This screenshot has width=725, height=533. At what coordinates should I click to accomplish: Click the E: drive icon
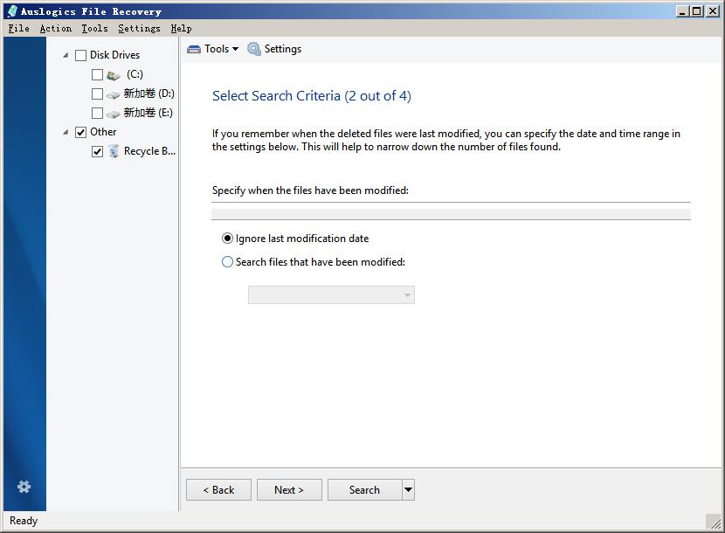(x=114, y=114)
